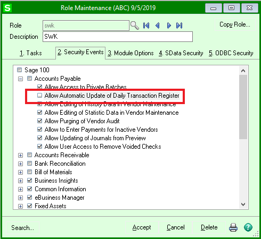261x239 pixels.
Task: Toggle the Accounts Payable checkbox
Action: click(x=29, y=78)
